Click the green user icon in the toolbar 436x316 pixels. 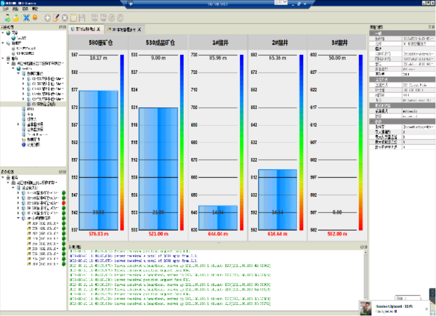coord(7,18)
